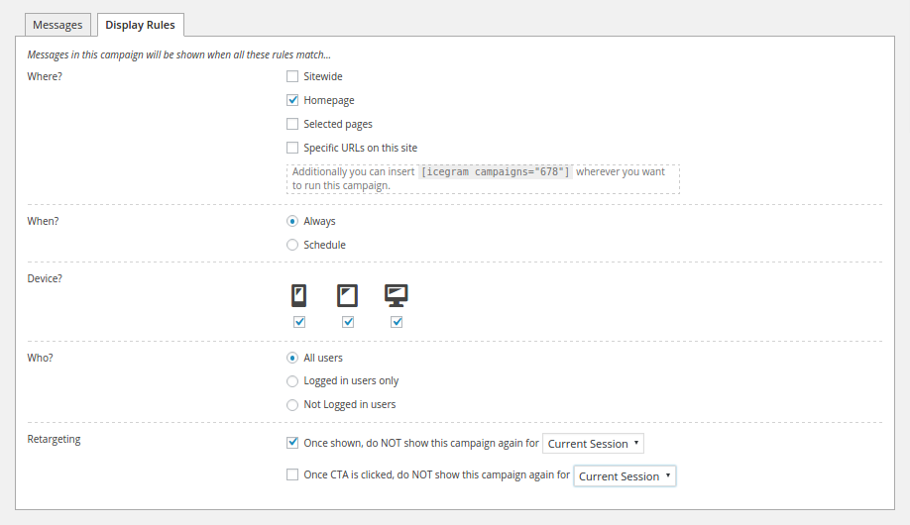910x525 pixels.
Task: Check the Selected pages option
Action: 292,124
